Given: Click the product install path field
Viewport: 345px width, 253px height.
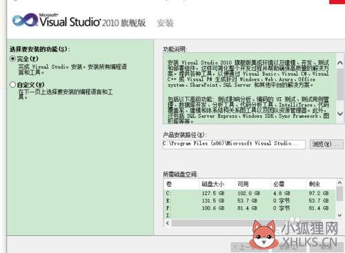Looking at the screenshot, I should tap(234, 144).
